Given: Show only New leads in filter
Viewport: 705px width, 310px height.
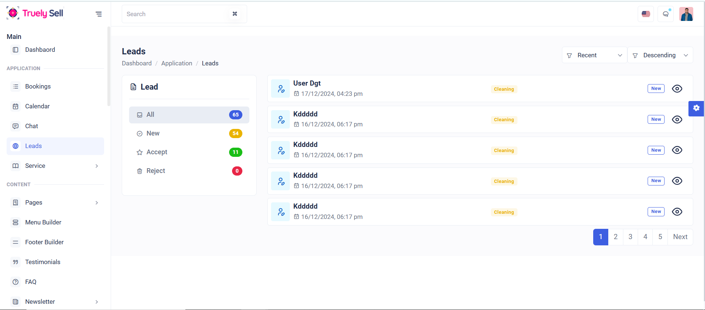Looking at the screenshot, I should pyautogui.click(x=153, y=133).
